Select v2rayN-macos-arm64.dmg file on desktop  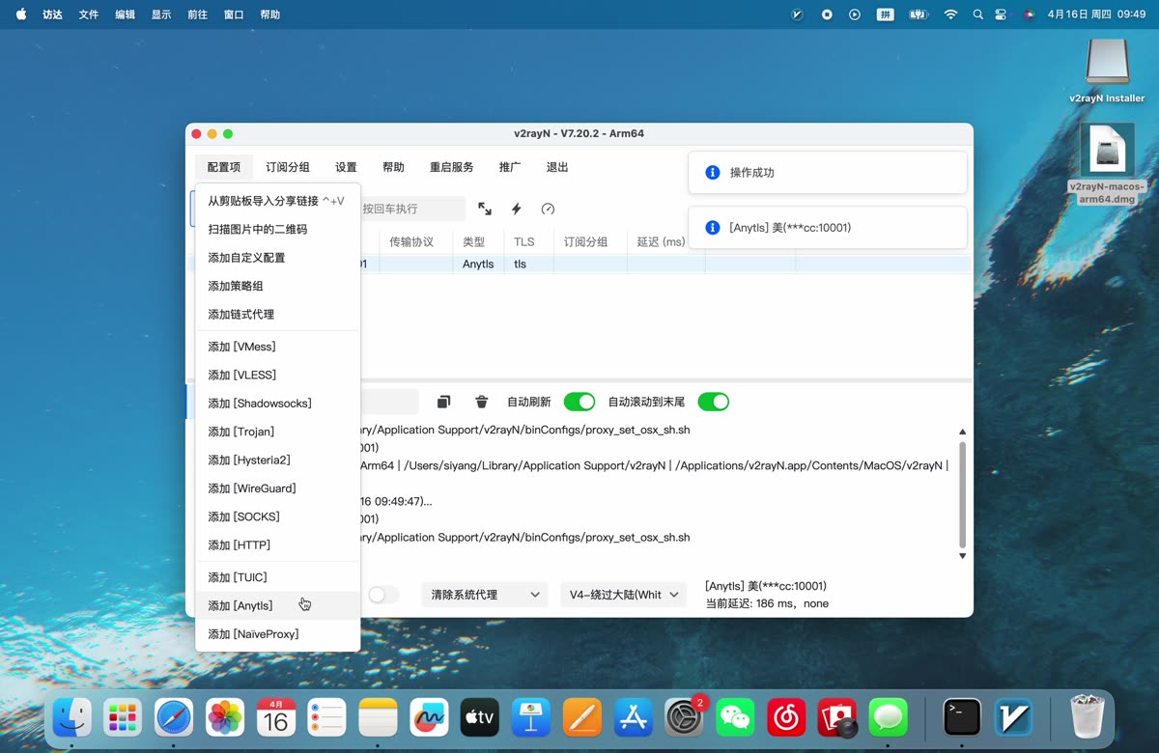1107,164
